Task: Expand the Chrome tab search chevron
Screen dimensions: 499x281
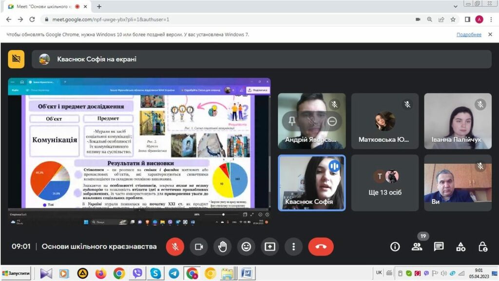Action: coord(456,6)
